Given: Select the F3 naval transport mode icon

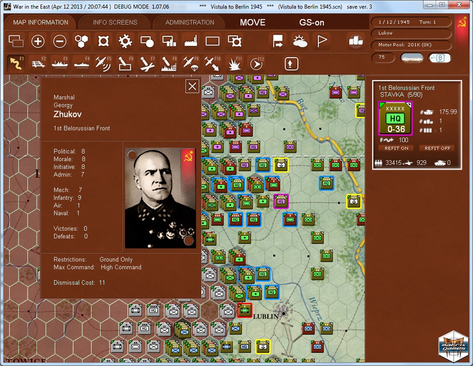Looking at the screenshot, I should coord(60,63).
